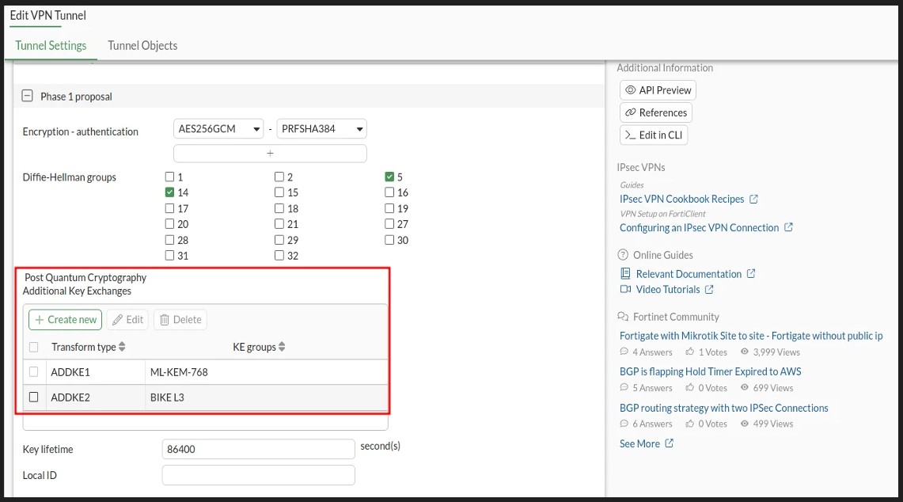The height and width of the screenshot is (502, 903).
Task: Uncheck Diffie-Hellman group 14
Action: pos(169,192)
